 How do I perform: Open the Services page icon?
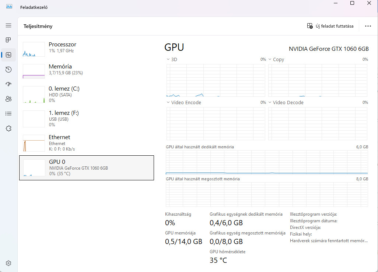(x=8, y=128)
